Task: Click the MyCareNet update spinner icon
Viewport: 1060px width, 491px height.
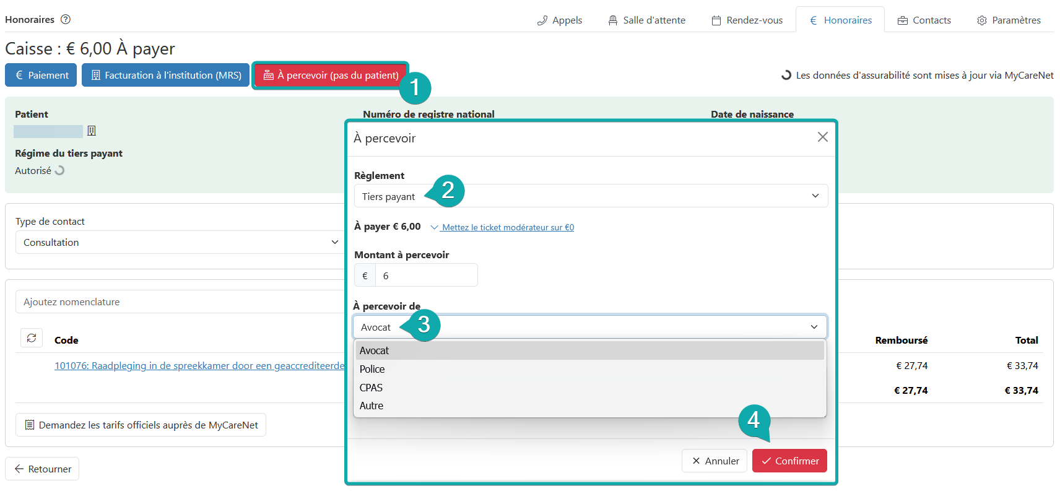Action: point(786,75)
